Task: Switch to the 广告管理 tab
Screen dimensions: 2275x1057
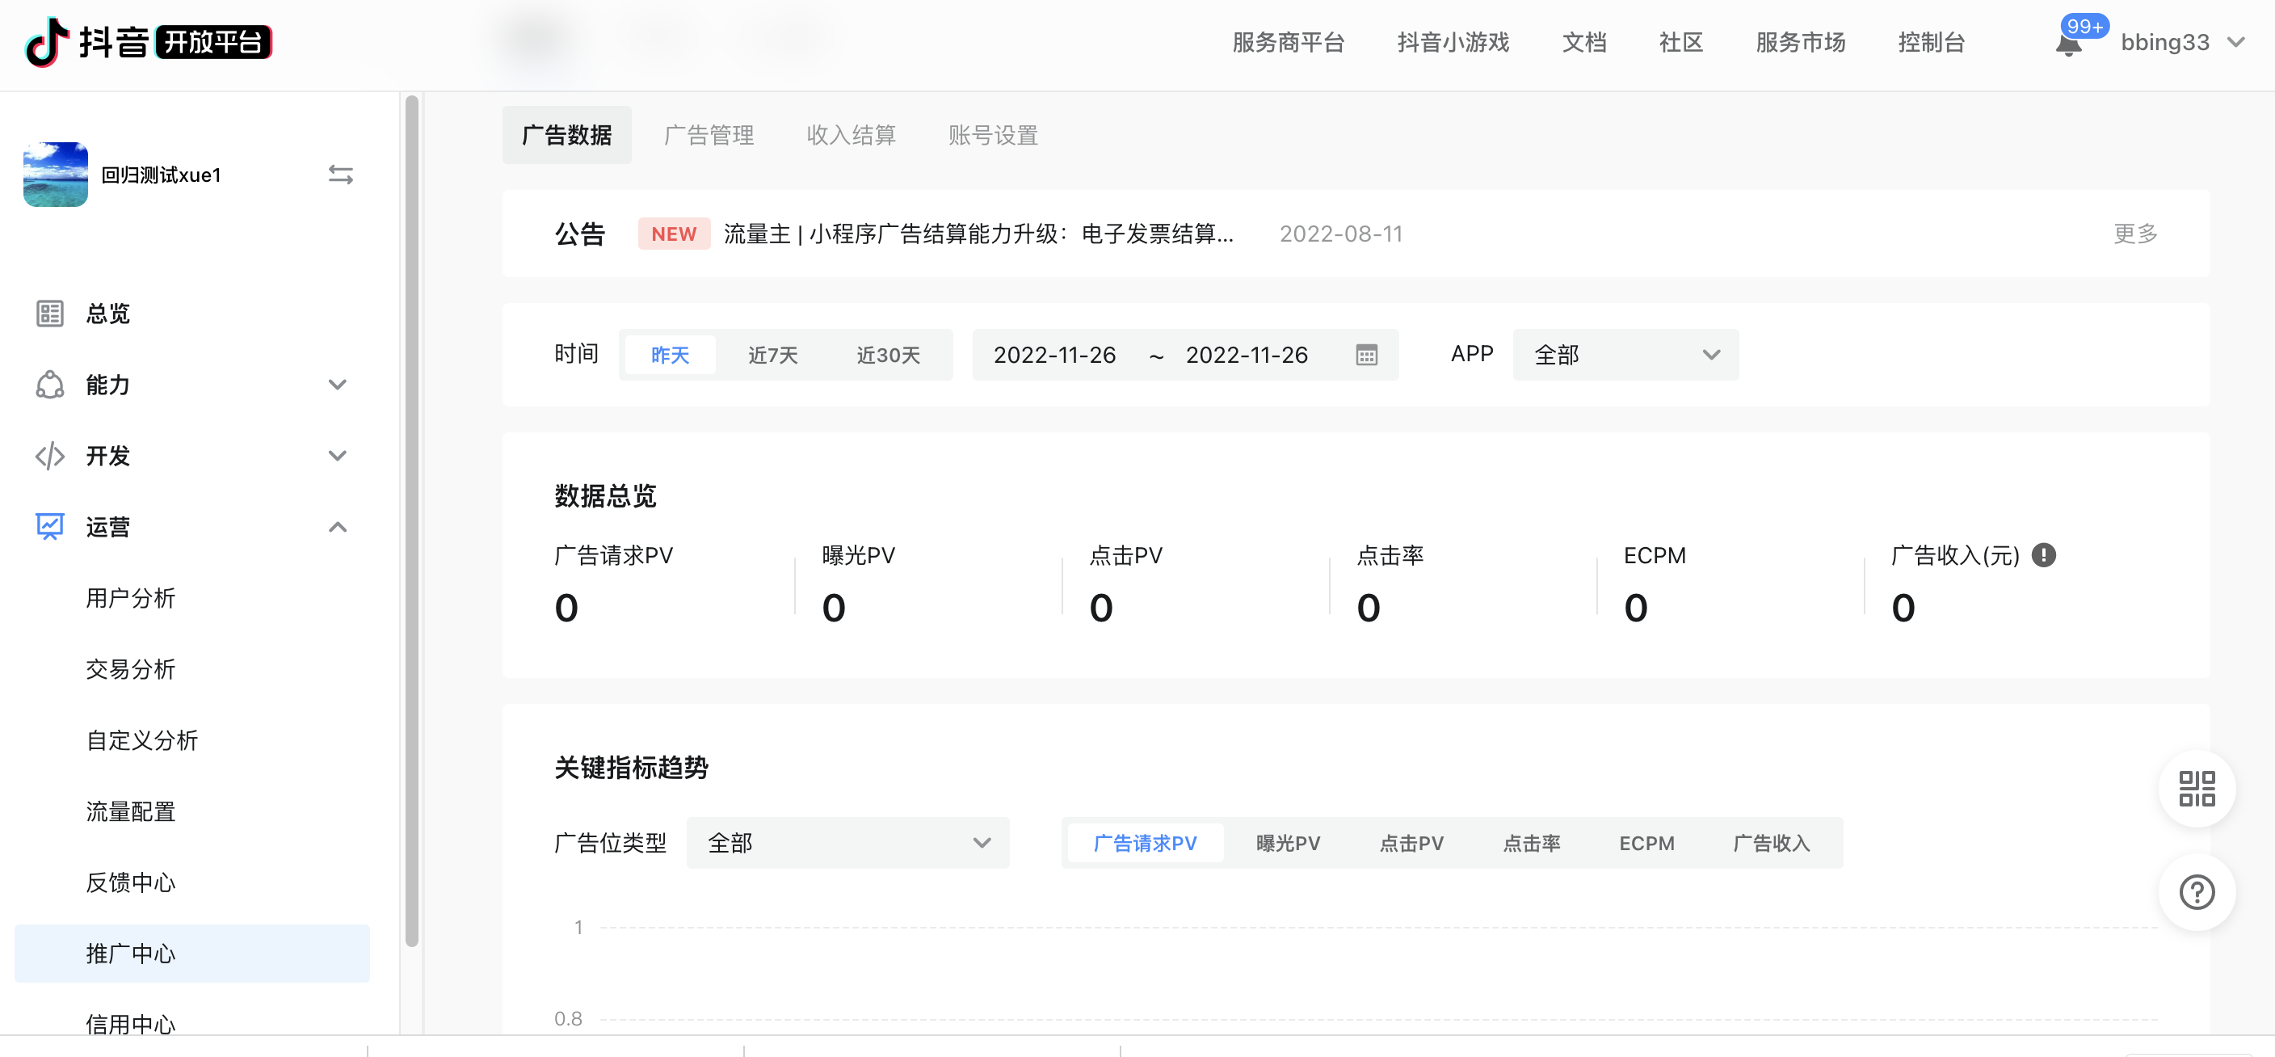Action: click(709, 135)
